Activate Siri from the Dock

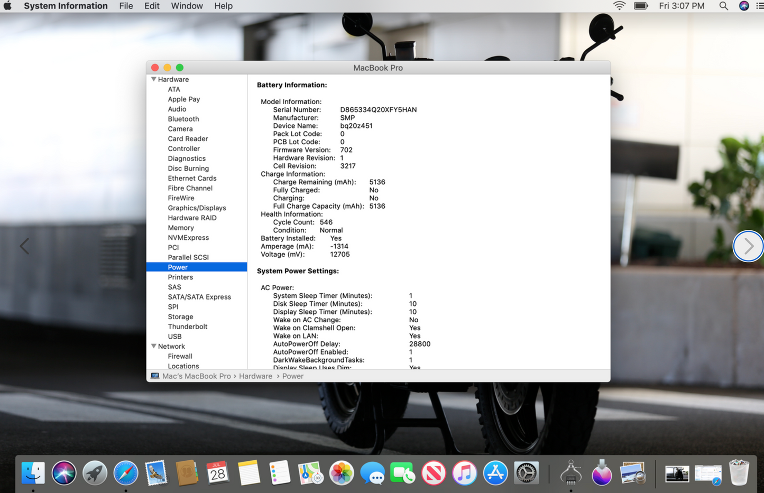point(63,473)
